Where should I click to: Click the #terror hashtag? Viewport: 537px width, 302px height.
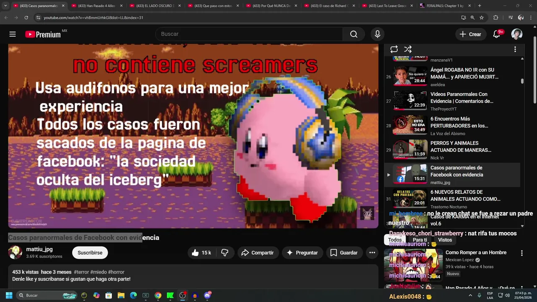tap(81, 272)
